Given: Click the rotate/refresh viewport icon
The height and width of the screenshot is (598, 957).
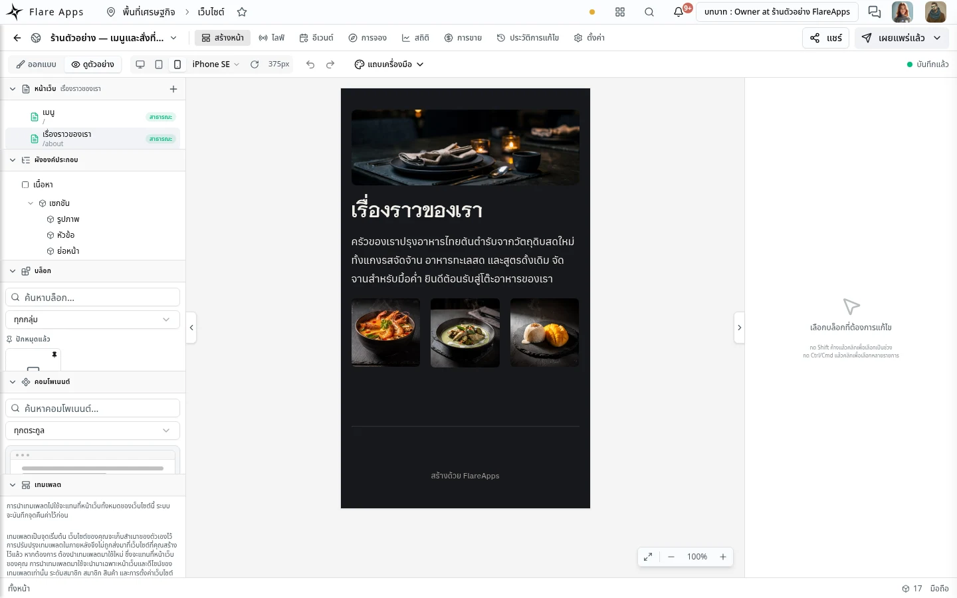Looking at the screenshot, I should click(255, 64).
